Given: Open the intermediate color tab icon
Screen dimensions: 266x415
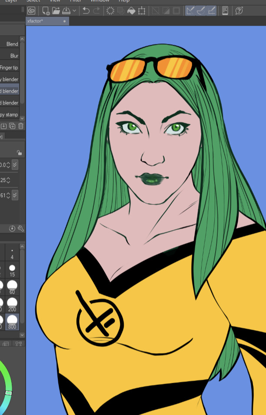Looking at the screenshot, I should [19, 344].
